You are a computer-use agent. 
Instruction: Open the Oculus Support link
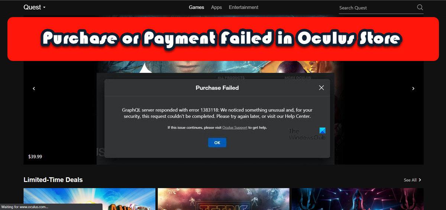(x=235, y=127)
